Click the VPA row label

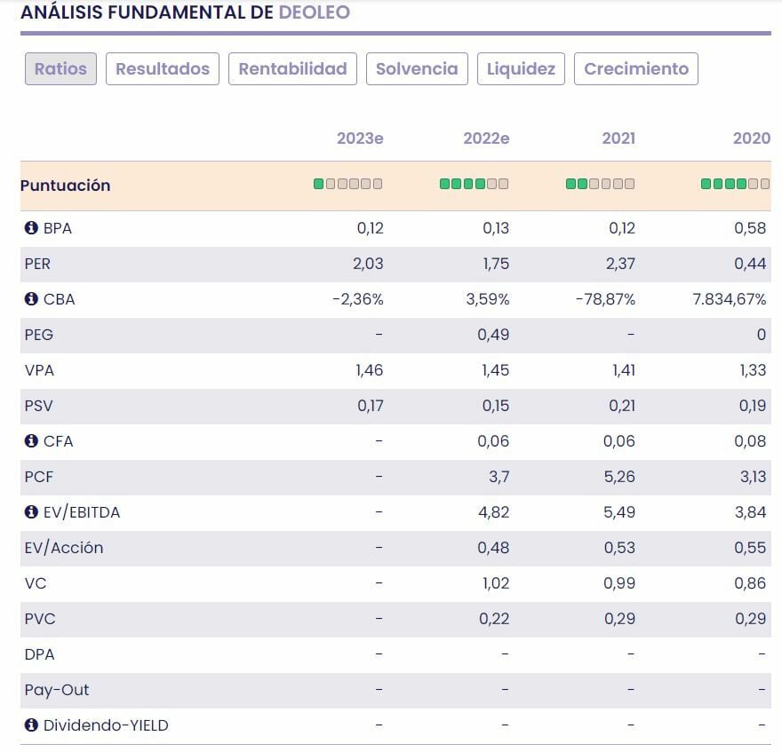pyautogui.click(x=39, y=370)
